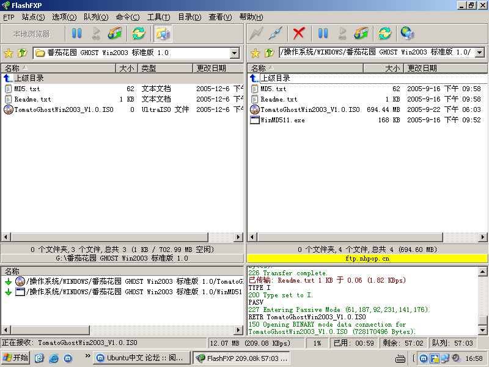Open the 开始 start menu
Image resolution: width=489 pixels, height=367 pixels.
click(16, 358)
